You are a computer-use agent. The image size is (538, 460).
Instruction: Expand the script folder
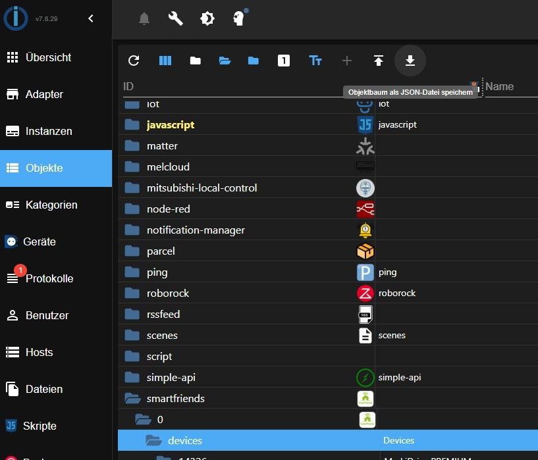click(132, 357)
